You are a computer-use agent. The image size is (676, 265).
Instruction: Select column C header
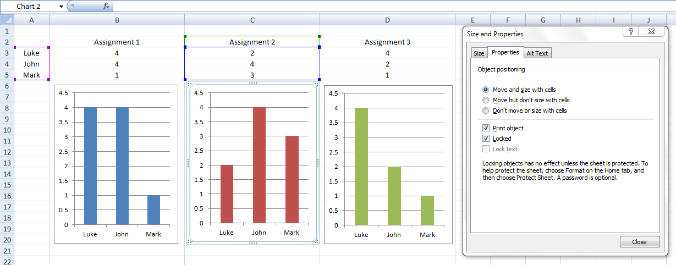(252, 20)
